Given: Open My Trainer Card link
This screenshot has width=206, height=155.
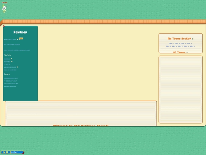Looking at the screenshot, I should point(12,45).
